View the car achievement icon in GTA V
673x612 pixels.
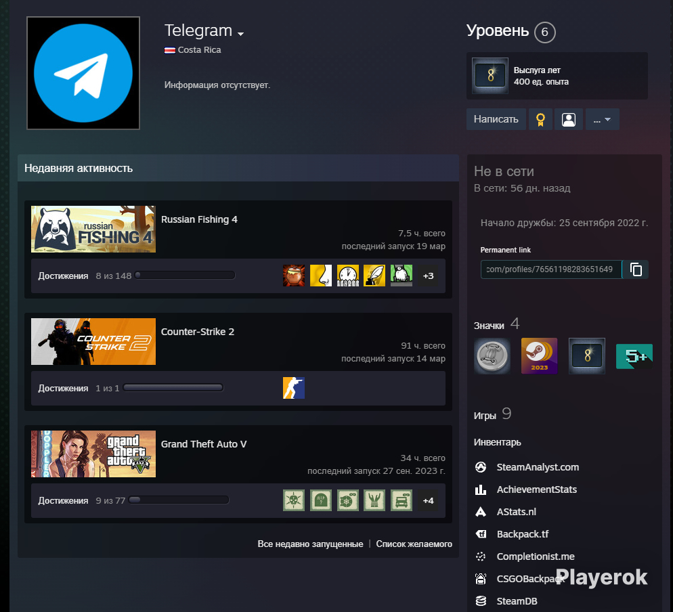coord(401,500)
